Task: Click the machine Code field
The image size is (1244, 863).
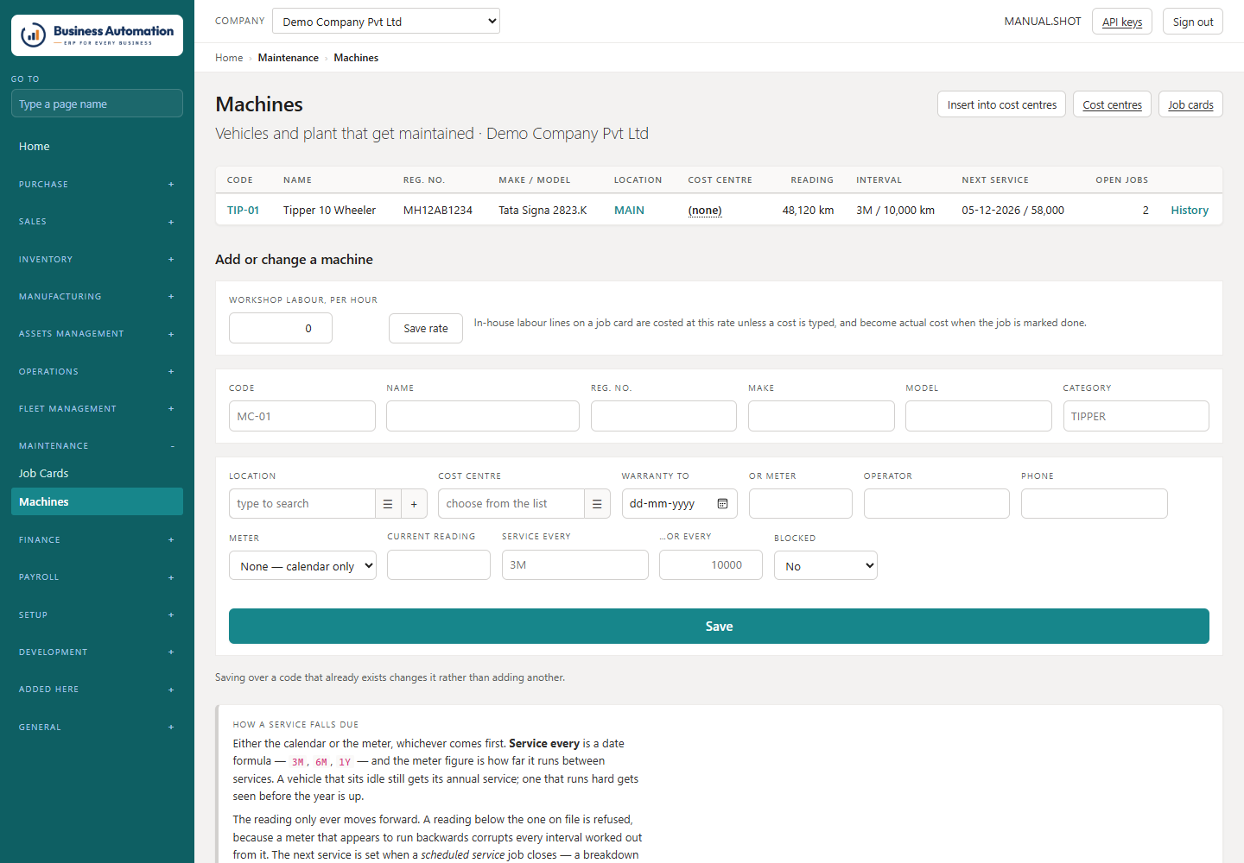Action: 302,416
